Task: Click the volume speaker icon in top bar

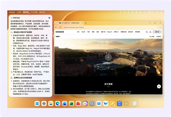Action: click(x=133, y=12)
